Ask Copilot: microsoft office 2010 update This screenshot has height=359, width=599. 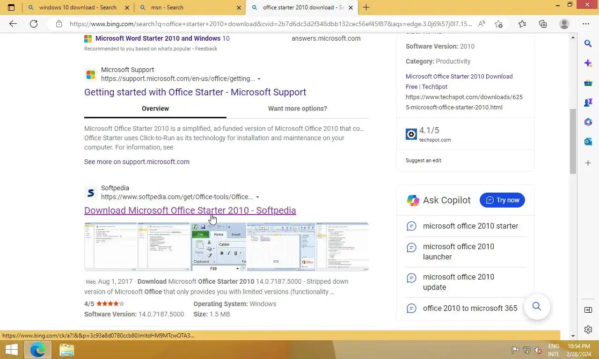[459, 282]
